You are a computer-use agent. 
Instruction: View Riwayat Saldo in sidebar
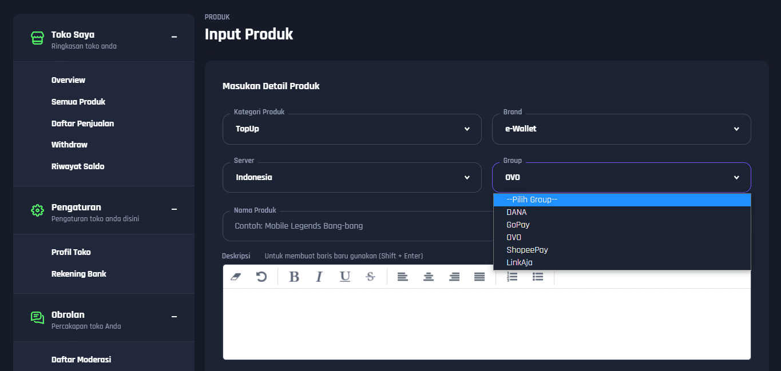click(78, 166)
